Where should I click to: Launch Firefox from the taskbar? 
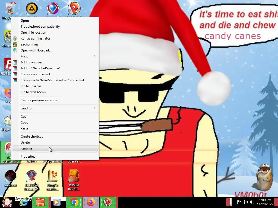point(91,202)
